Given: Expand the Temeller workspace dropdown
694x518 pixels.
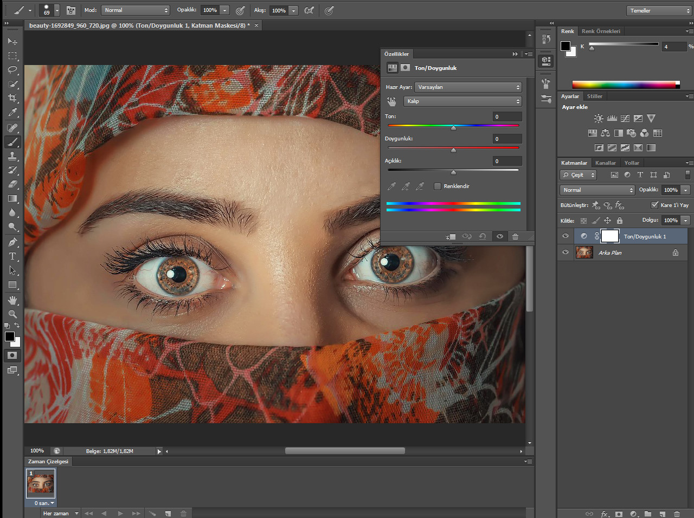Looking at the screenshot, I should pyautogui.click(x=659, y=11).
